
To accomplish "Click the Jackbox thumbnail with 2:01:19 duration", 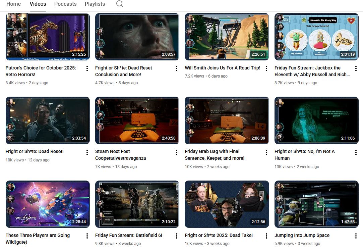I will (316, 37).
